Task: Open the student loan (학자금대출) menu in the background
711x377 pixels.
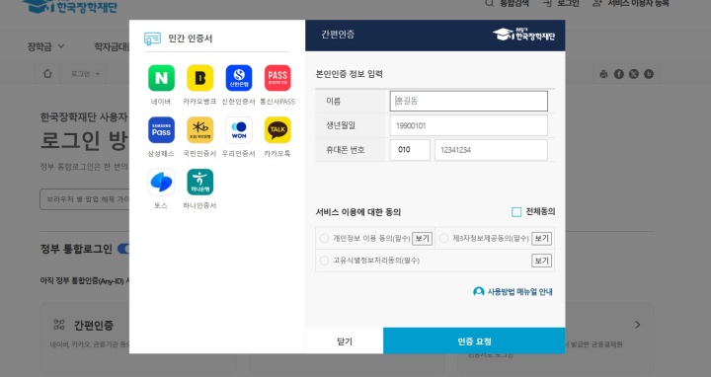Action: (x=112, y=46)
